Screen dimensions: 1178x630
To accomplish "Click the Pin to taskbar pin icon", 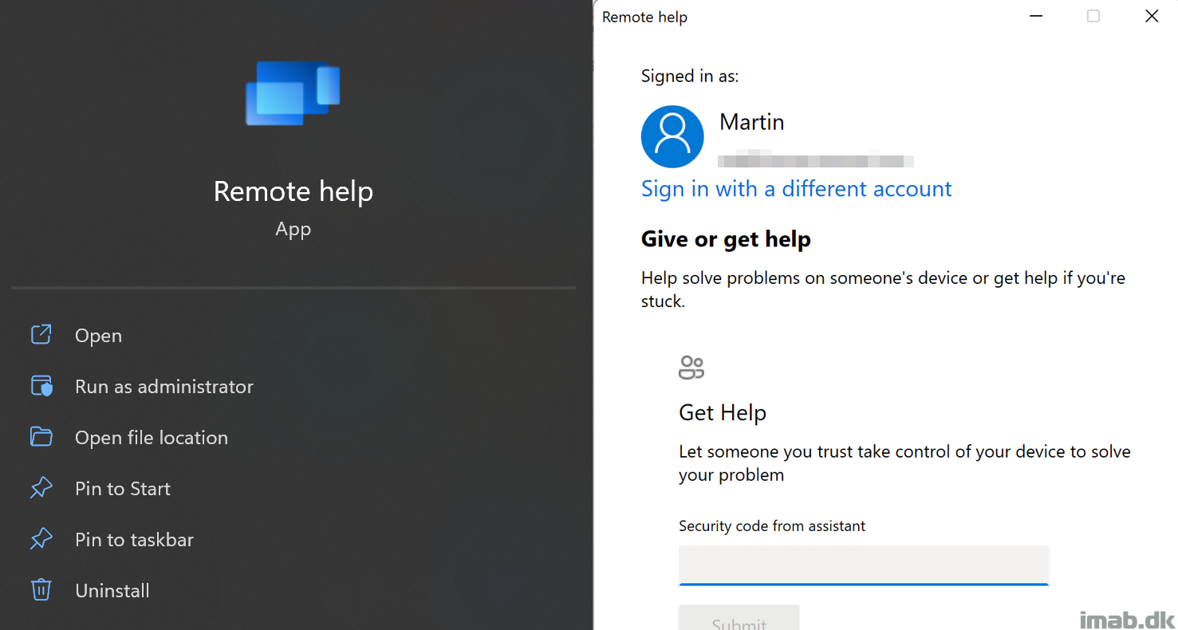I will coord(41,539).
